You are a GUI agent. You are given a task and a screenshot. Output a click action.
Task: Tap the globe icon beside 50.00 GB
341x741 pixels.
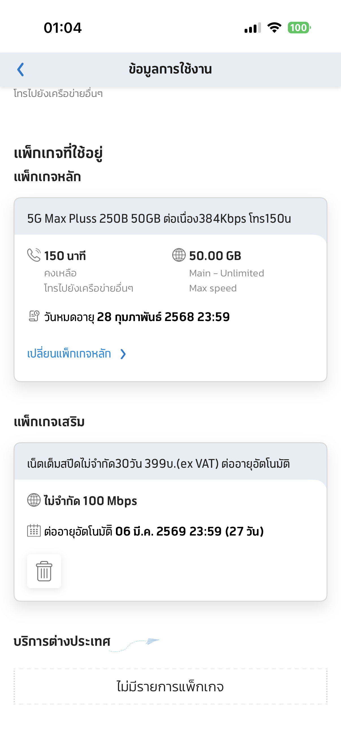[179, 255]
